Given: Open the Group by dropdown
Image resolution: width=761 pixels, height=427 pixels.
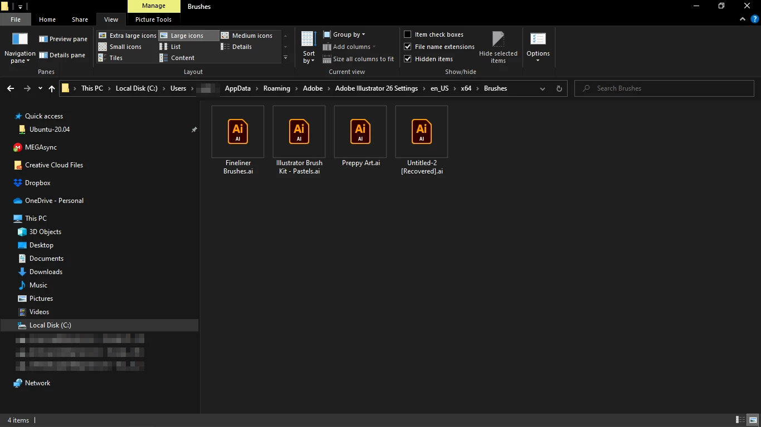Looking at the screenshot, I should [344, 34].
